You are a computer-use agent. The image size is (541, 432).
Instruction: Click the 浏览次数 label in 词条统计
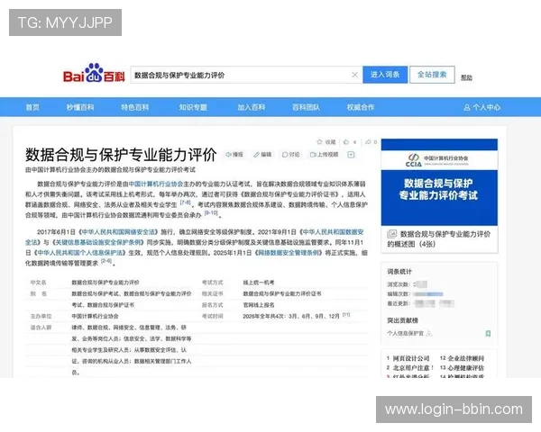tap(398, 284)
